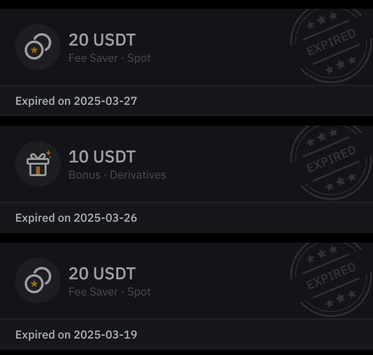Tap the gold sparkle on the gift icon
The height and width of the screenshot is (355, 373).
pos(48,153)
